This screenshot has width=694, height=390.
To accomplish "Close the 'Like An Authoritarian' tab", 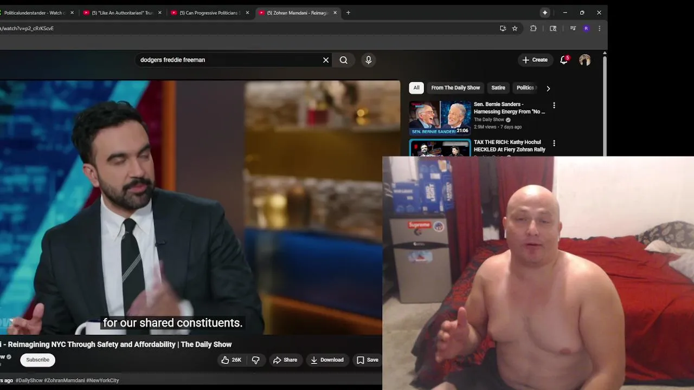I will 159,12.
